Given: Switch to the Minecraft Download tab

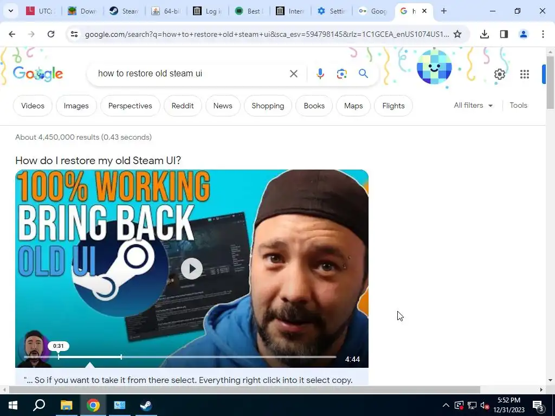Looking at the screenshot, I should point(82,11).
